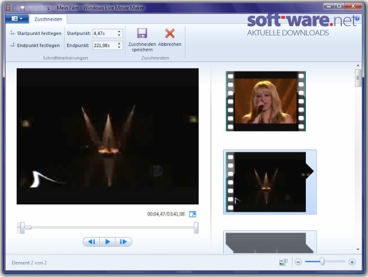Screen dimensions: 368x277
Task: Click Endpunkt festlegen
Action: [x=34, y=45]
